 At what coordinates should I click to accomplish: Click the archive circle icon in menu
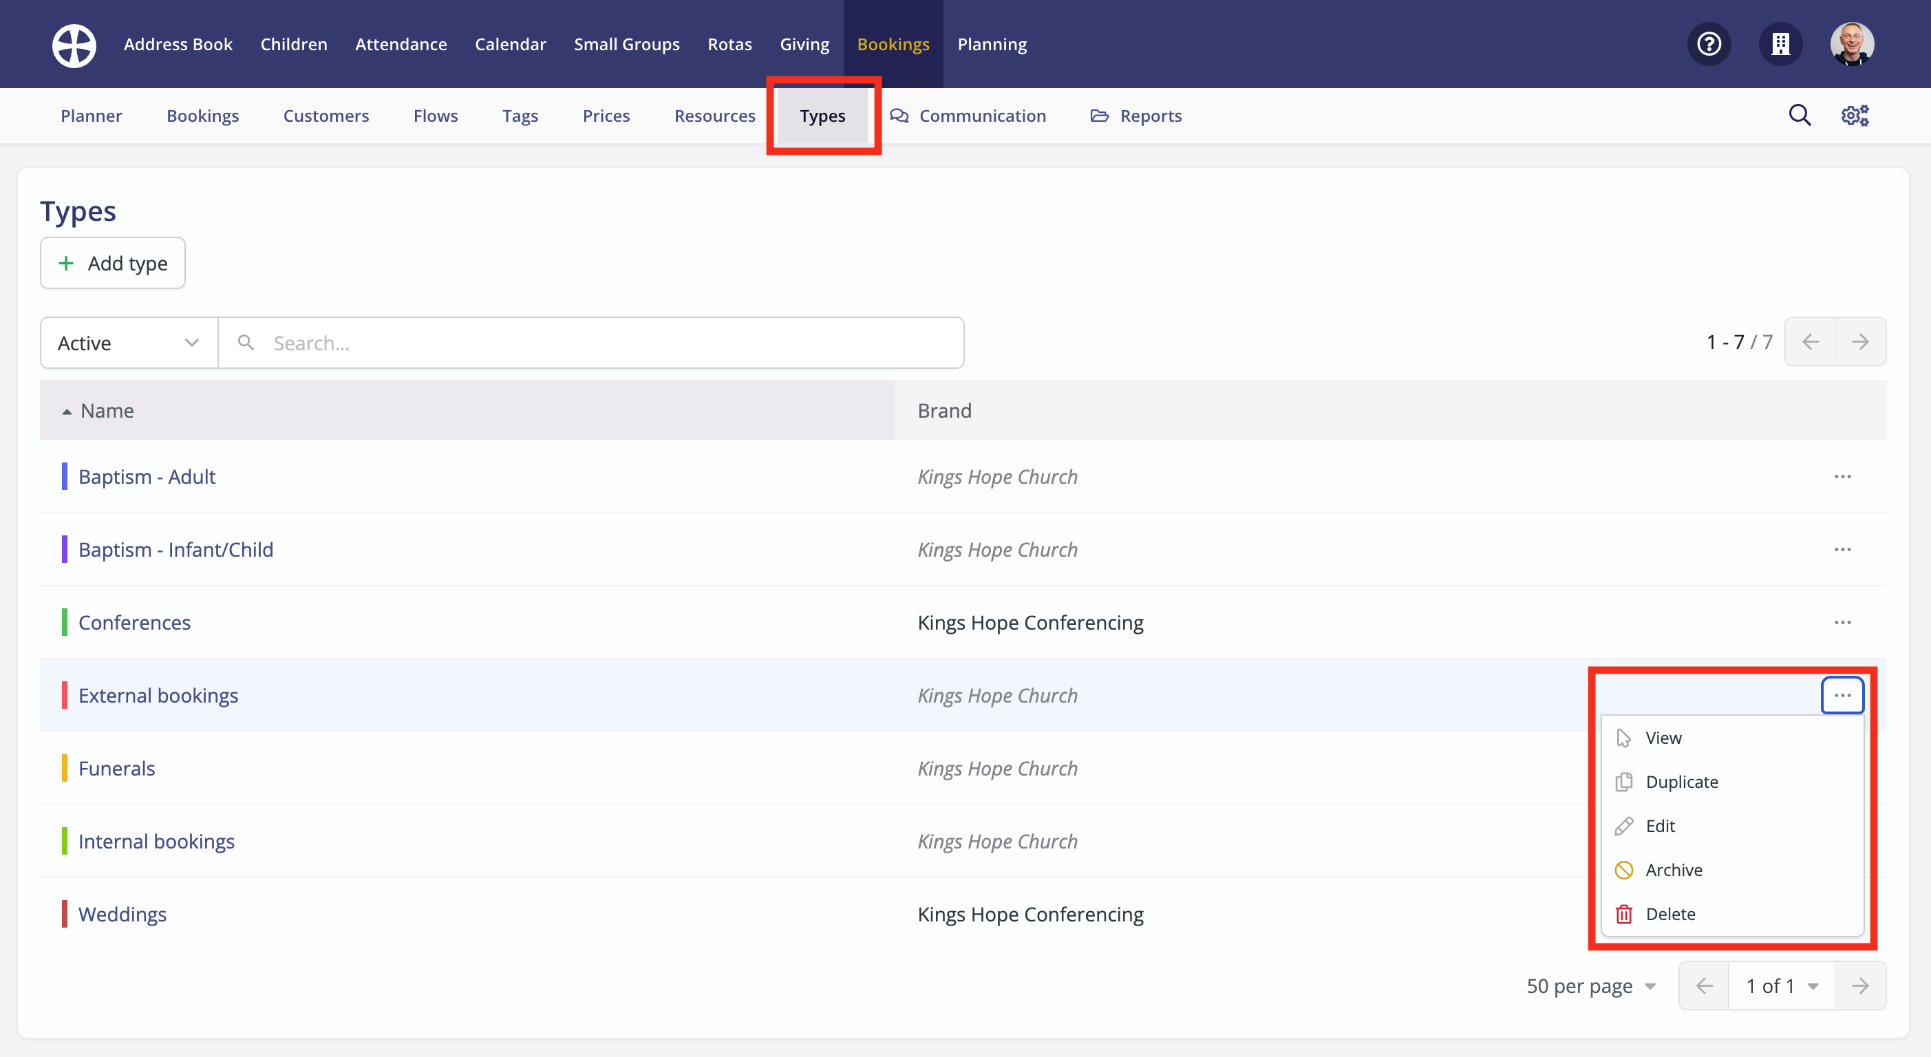click(1623, 871)
